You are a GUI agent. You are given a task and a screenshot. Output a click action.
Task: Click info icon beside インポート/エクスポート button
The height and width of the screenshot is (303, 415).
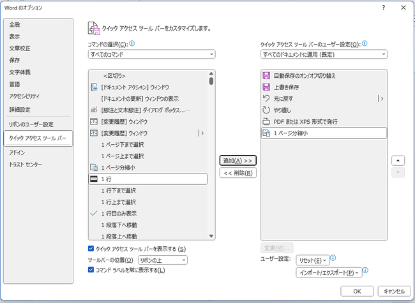click(365, 270)
